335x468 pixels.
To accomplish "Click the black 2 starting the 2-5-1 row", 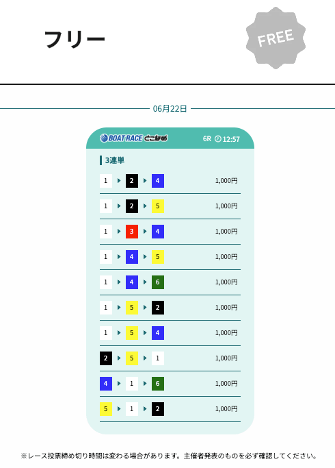I will click(x=106, y=358).
